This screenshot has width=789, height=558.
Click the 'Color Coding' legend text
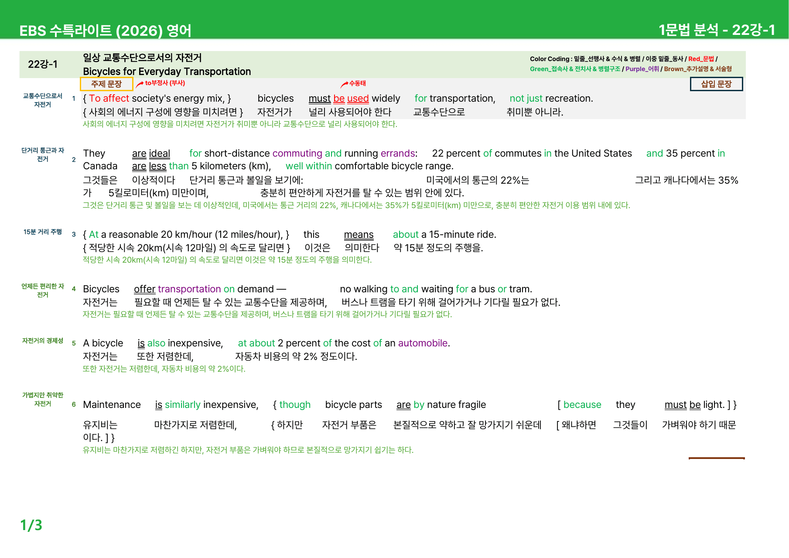pos(550,59)
